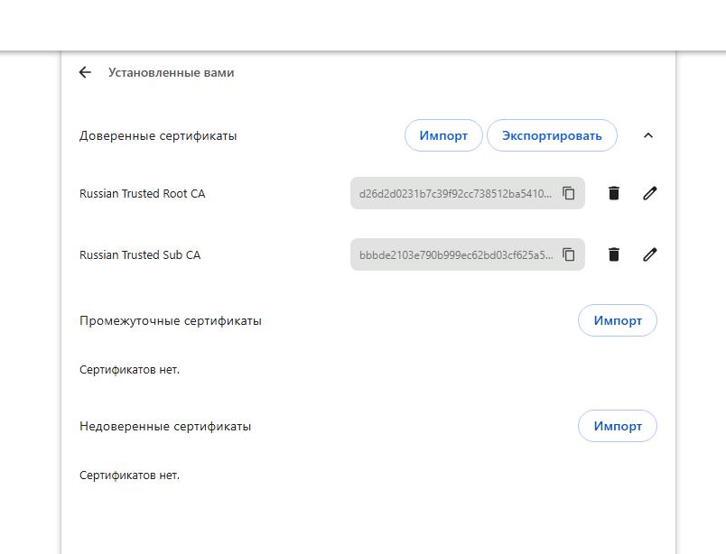The image size is (726, 554).
Task: Import a certificate under Промежуточные сертификаты
Action: (618, 320)
